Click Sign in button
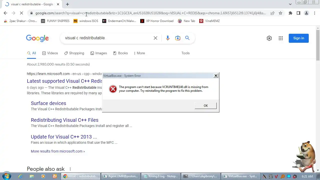 (x=299, y=38)
